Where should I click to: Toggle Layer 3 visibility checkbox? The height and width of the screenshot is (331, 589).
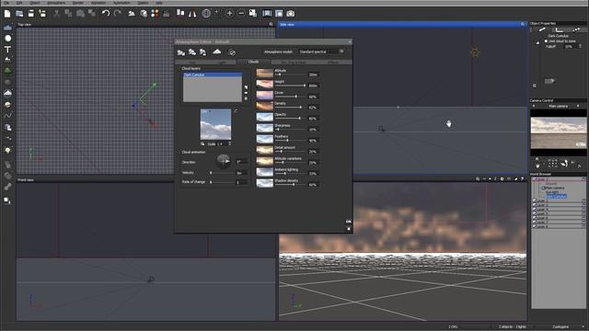tap(535, 205)
